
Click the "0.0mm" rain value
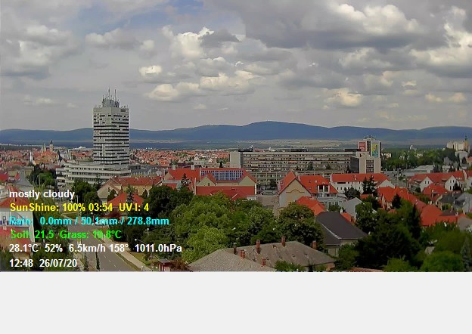(x=56, y=221)
